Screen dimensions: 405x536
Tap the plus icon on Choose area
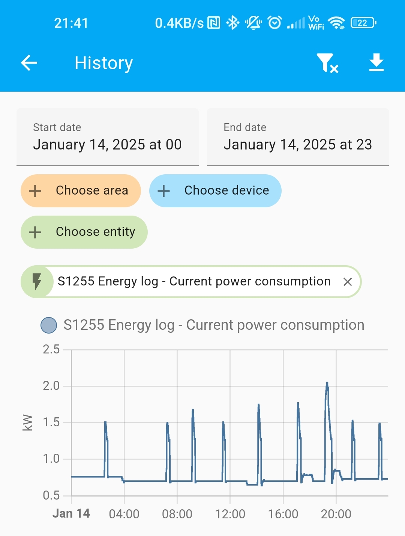point(35,191)
